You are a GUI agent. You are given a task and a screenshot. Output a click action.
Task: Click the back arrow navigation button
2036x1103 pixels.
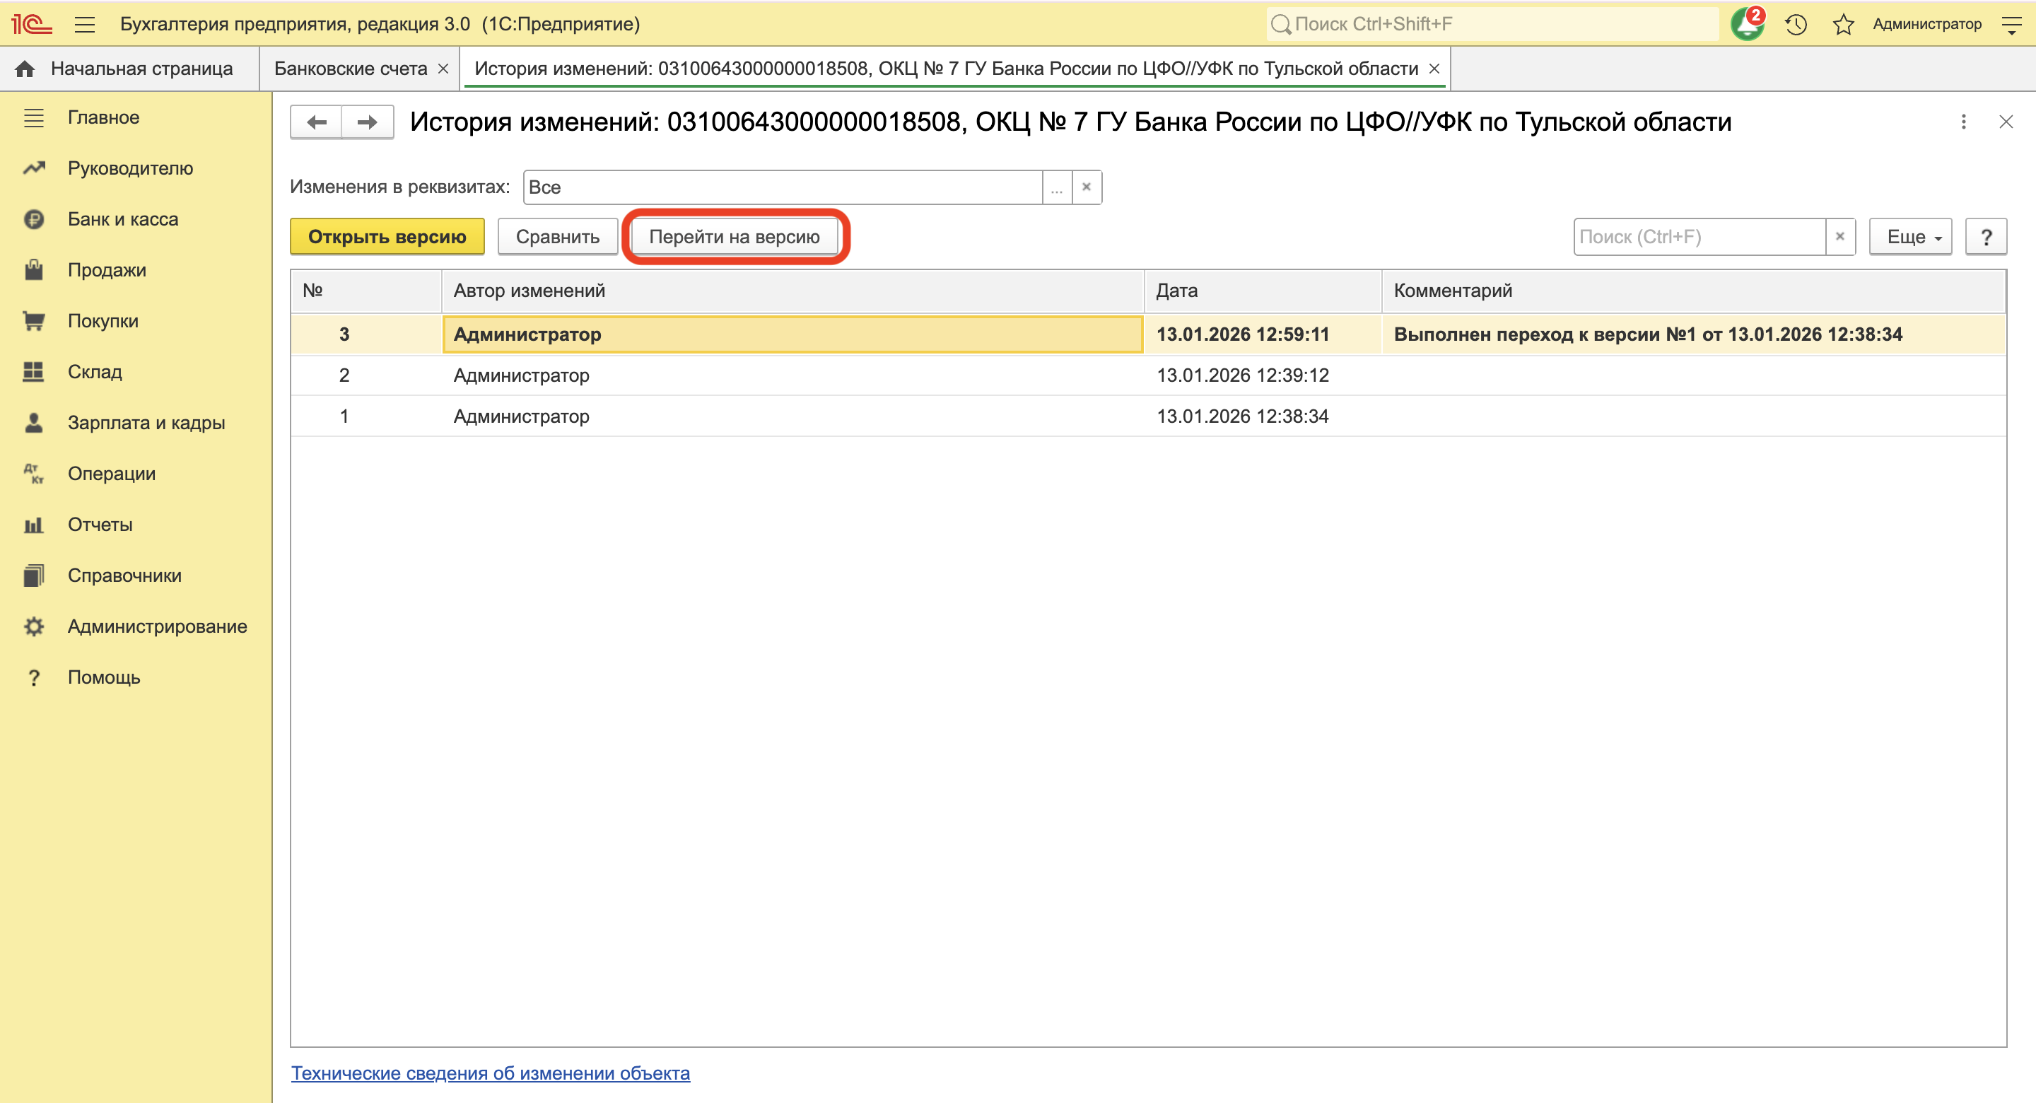316,122
